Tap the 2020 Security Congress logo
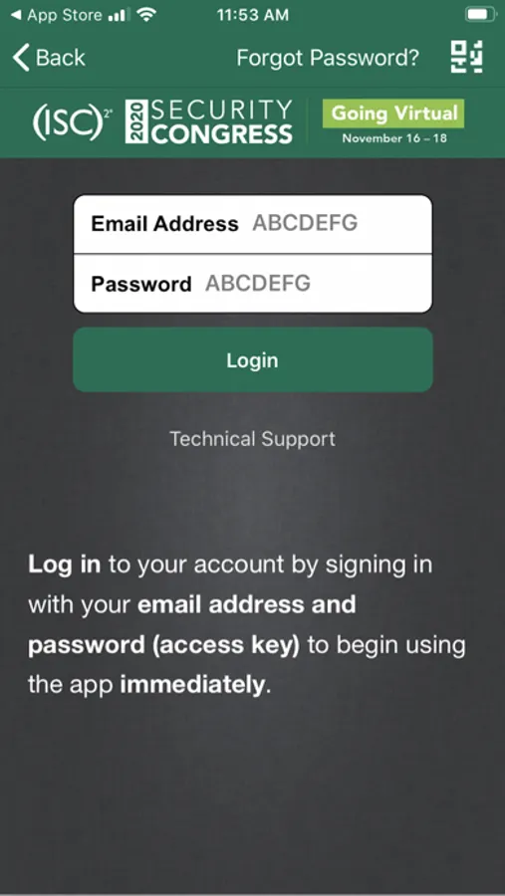The height and width of the screenshot is (896, 505). tap(209, 121)
